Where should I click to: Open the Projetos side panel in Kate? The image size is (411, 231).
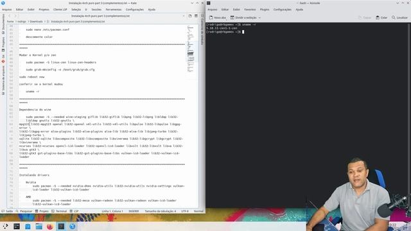pos(3,44)
